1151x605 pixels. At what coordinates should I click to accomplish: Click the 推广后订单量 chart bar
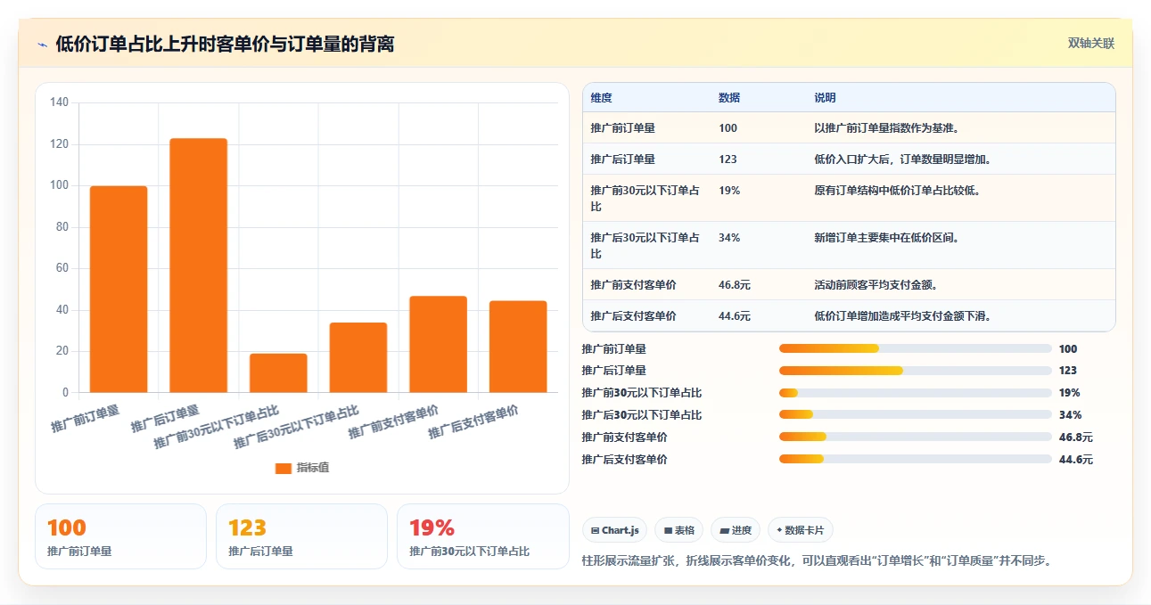click(198, 266)
